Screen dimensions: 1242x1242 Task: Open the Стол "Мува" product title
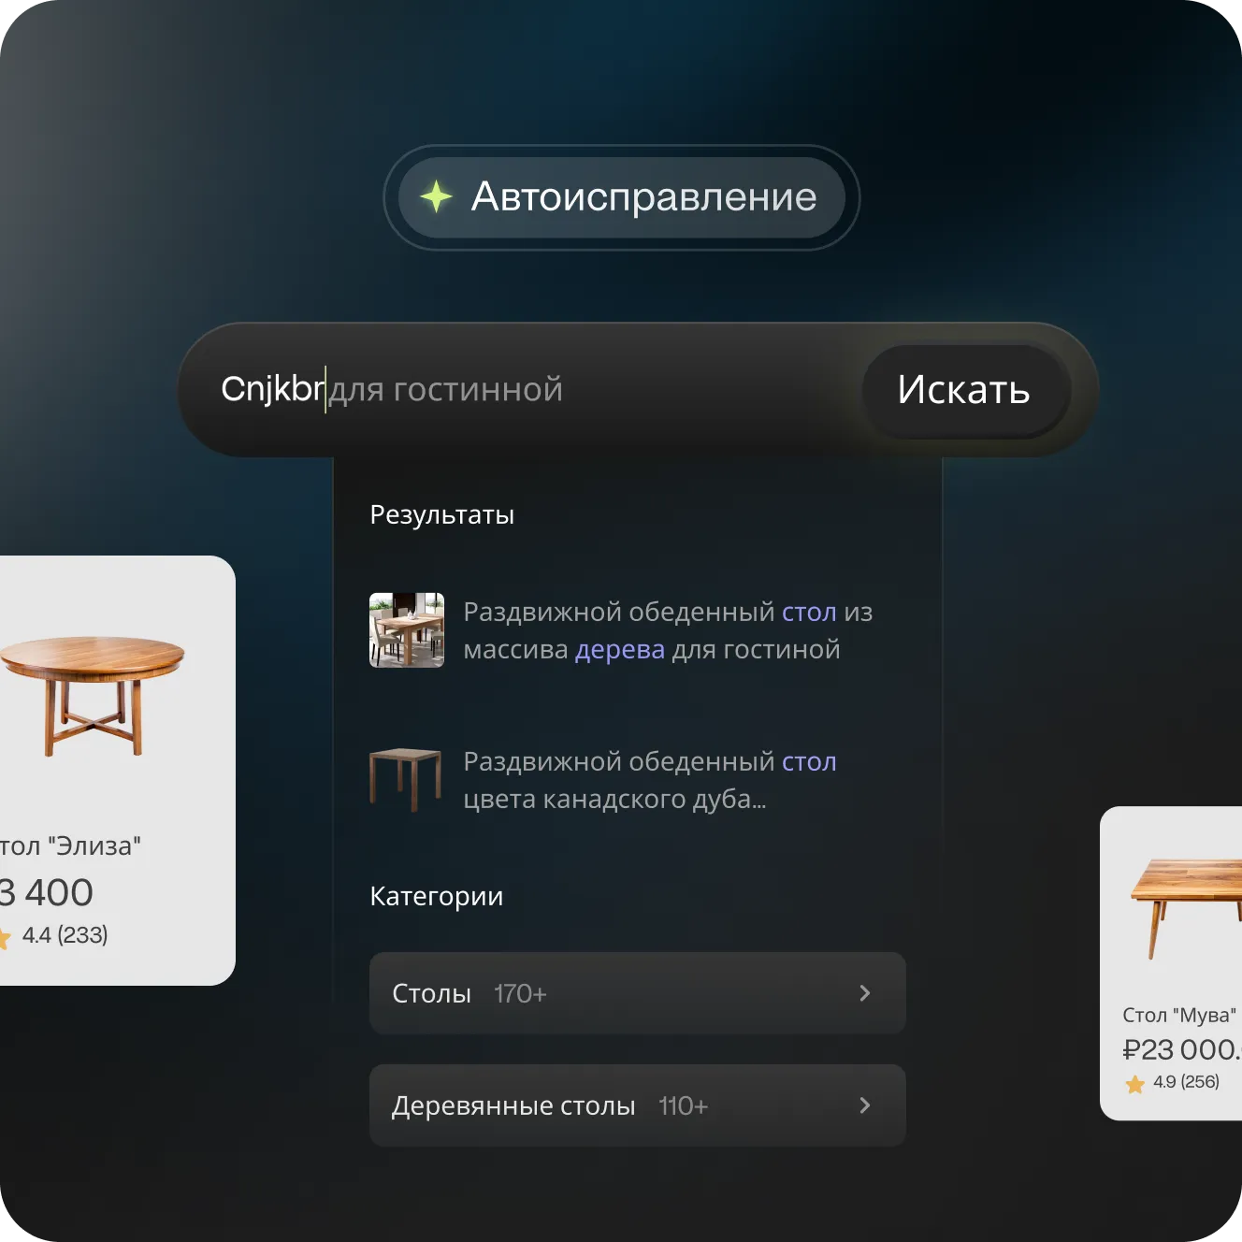coord(1179,1015)
